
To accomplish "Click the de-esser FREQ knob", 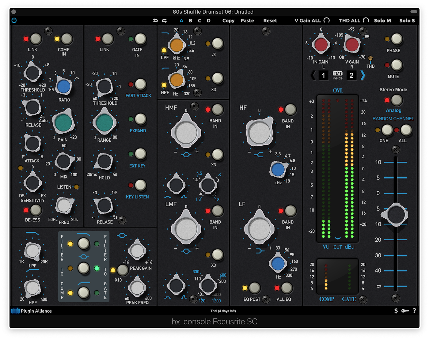I will 64,206.
